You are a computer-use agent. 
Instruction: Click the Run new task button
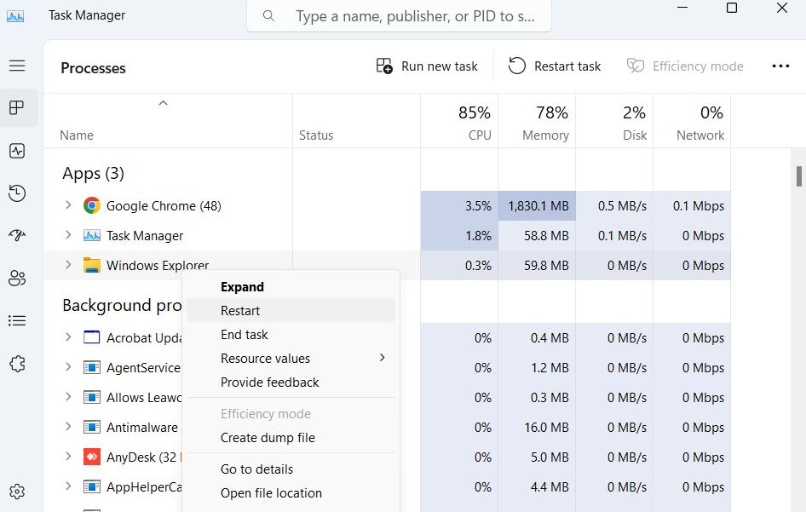(x=427, y=66)
